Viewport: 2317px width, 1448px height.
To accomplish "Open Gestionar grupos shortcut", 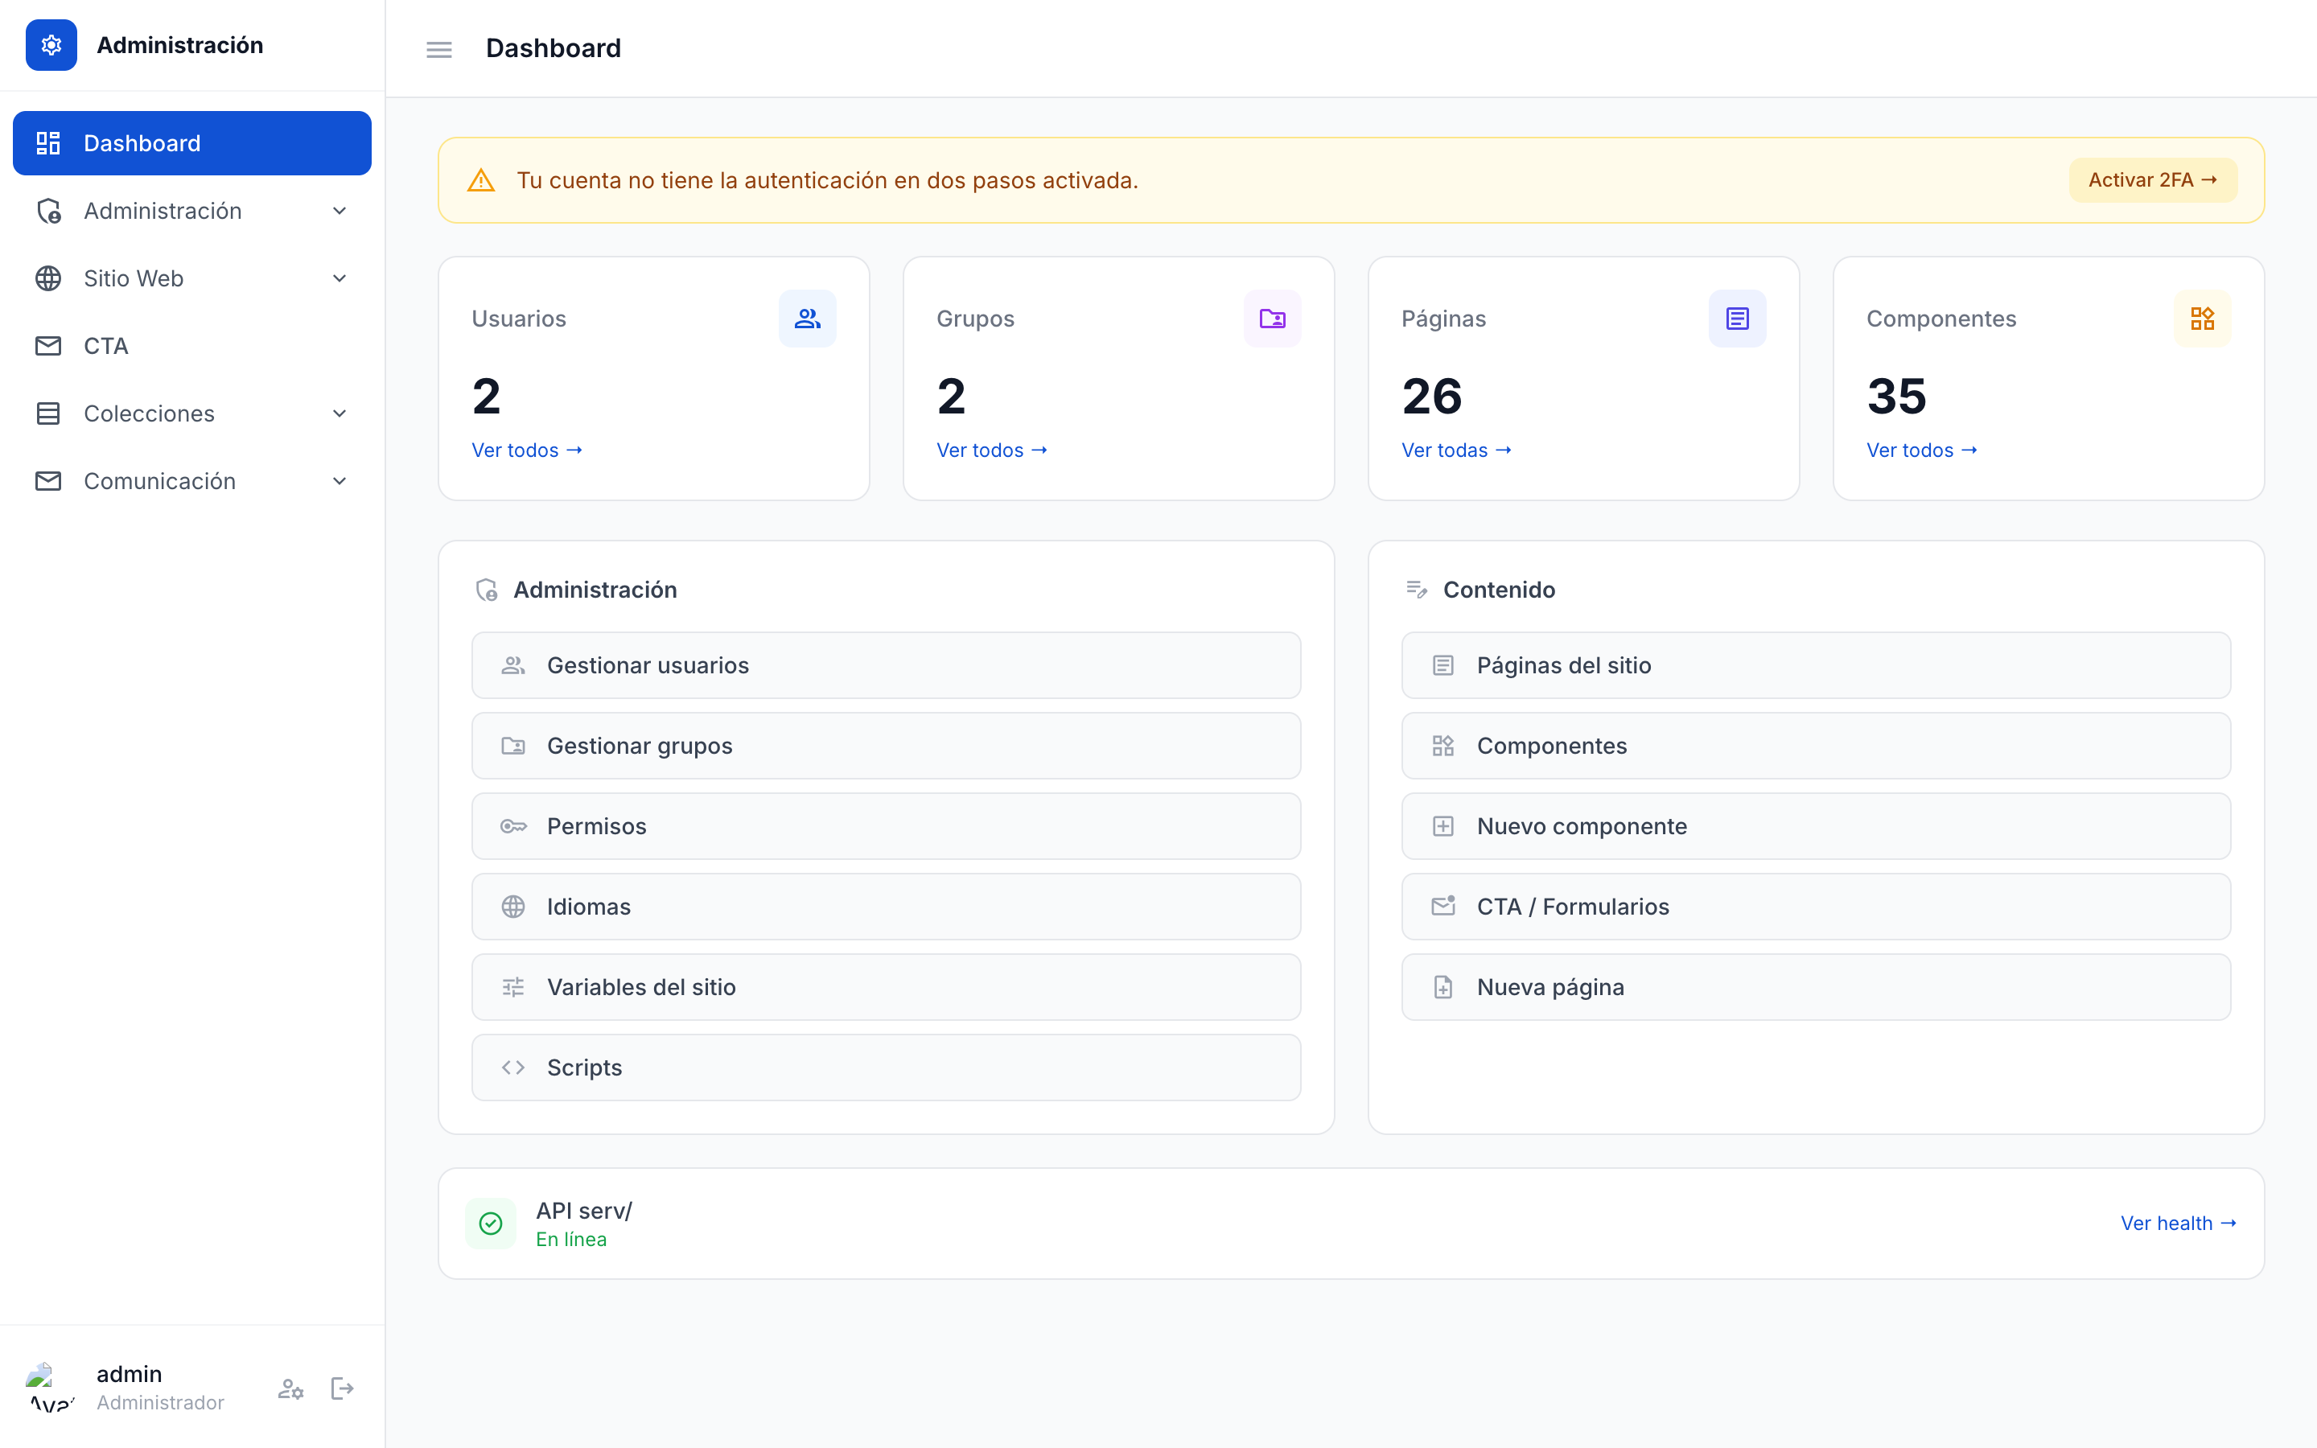I will 886,746.
